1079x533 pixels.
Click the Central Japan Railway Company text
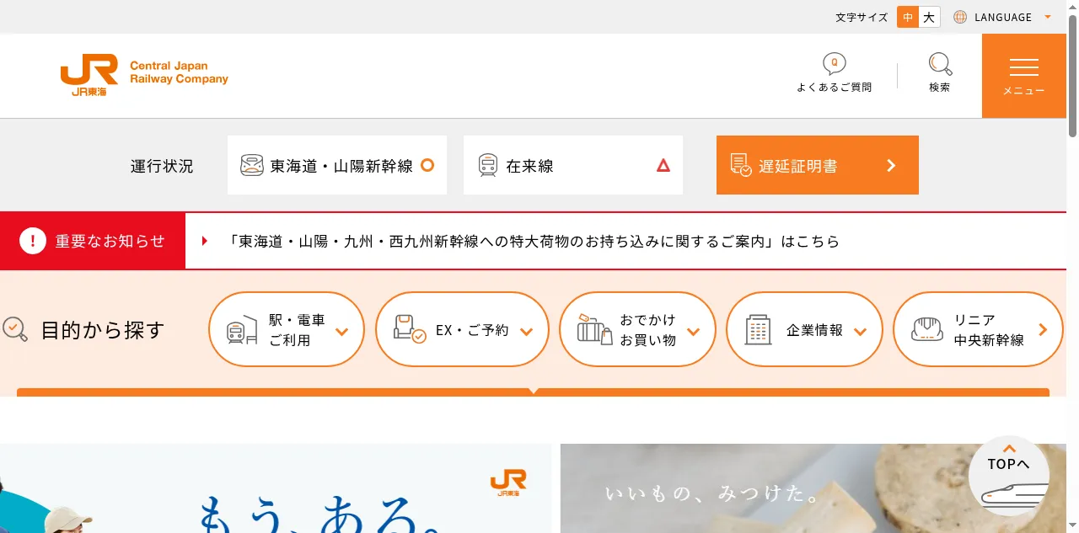point(179,72)
